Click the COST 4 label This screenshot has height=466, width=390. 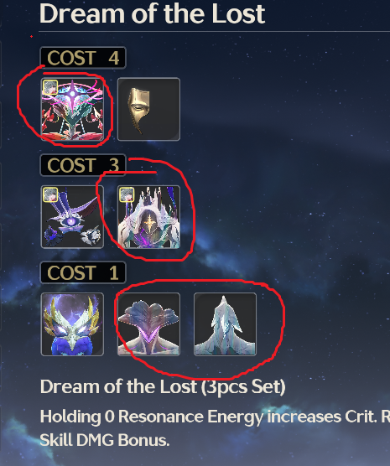pyautogui.click(x=83, y=58)
